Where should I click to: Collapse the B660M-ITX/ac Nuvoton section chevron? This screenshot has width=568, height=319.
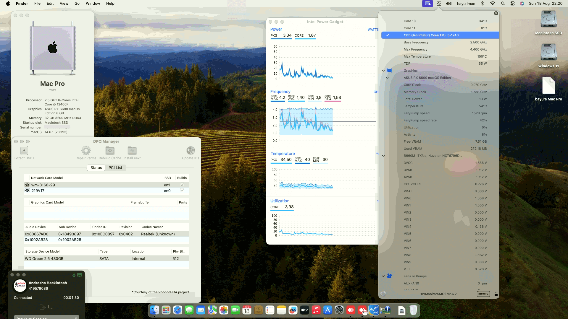(x=383, y=156)
